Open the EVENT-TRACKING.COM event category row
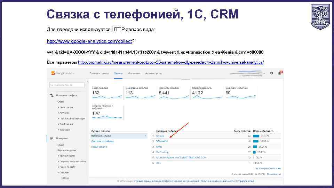The width and height of the screenshot is (334, 188). pyautogui.click(x=216, y=158)
